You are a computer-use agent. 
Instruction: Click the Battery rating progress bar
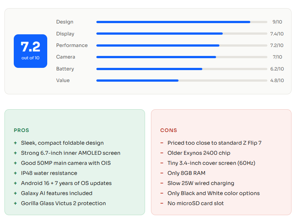[x=181, y=69]
